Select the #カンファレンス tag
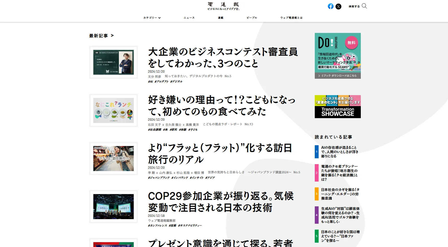448x247 pixels. 158,226
